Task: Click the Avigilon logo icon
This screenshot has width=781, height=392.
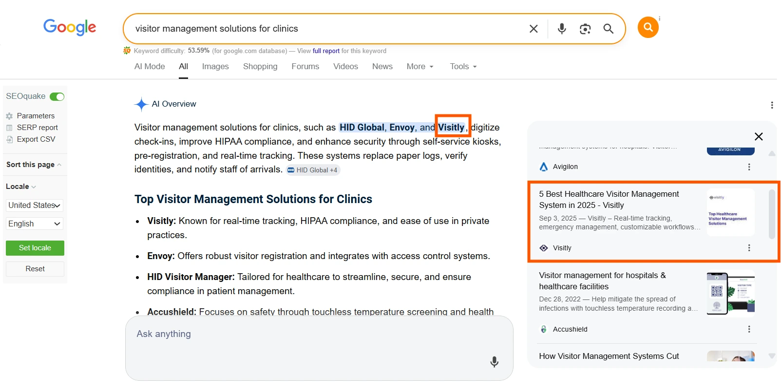Action: pyautogui.click(x=544, y=167)
